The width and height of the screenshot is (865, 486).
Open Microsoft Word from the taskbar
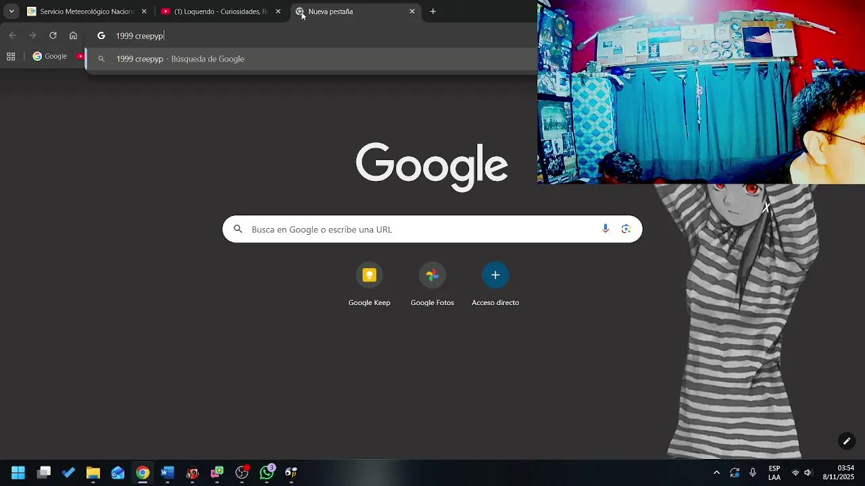coord(168,473)
